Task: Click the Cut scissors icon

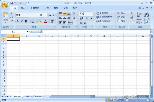Action: (x=12, y=13)
